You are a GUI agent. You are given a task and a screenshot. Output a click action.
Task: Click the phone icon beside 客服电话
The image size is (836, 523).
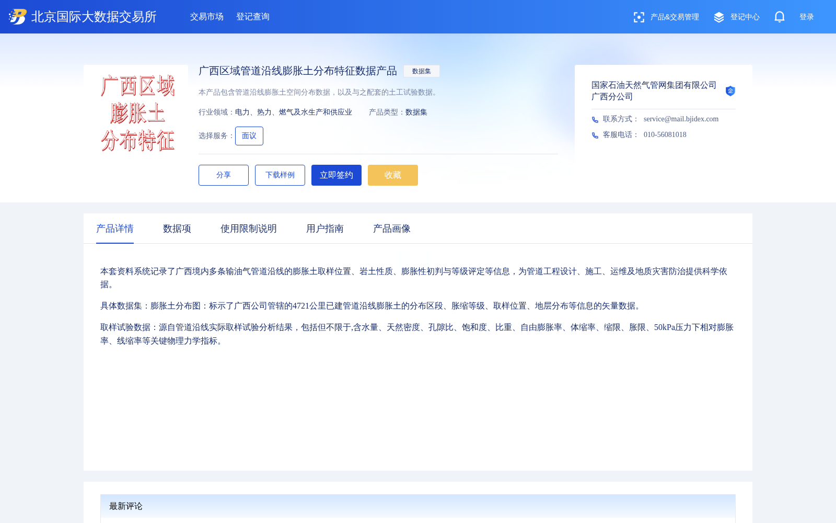tap(595, 135)
